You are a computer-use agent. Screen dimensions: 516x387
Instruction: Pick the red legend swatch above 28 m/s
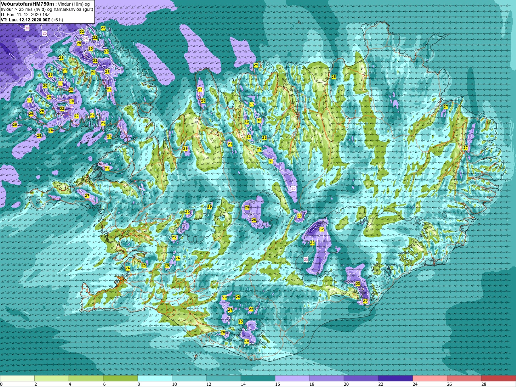pos(499,378)
